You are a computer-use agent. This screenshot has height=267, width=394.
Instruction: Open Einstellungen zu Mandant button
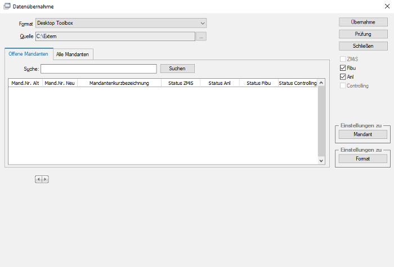(x=363, y=134)
